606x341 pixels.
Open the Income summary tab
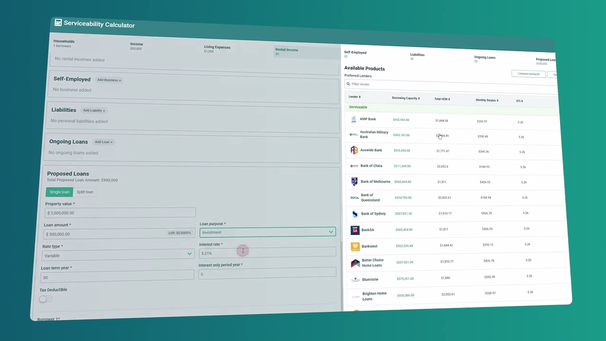click(x=136, y=46)
